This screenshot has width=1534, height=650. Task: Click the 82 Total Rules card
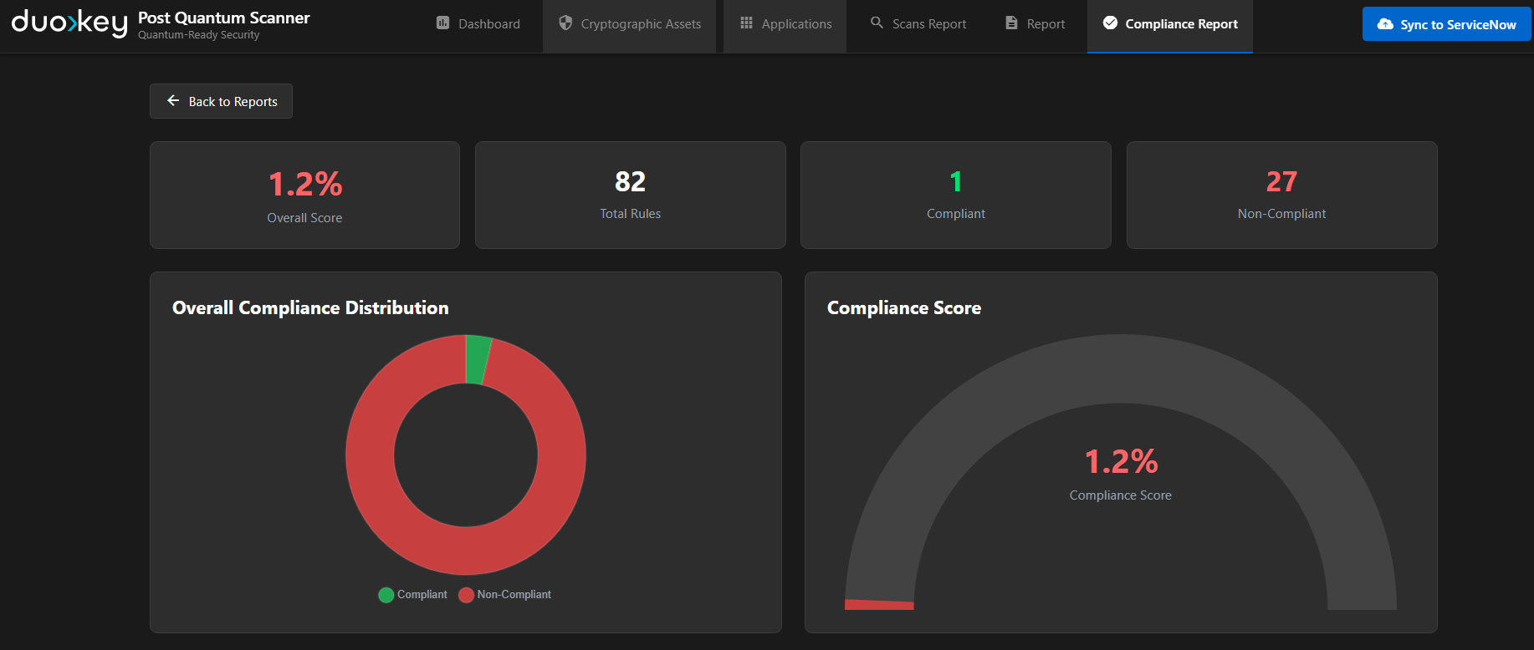pos(631,196)
